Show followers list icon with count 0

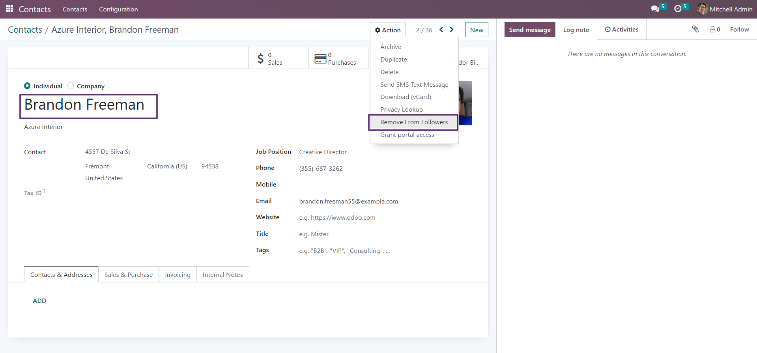[x=715, y=30]
